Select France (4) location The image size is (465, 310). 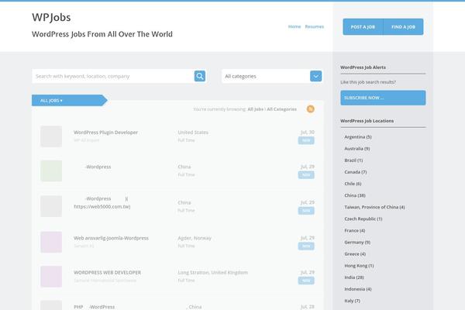(x=355, y=230)
